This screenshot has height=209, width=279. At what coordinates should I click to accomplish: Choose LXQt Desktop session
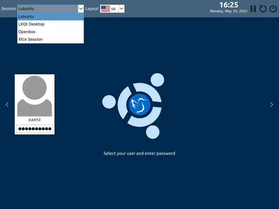(50, 24)
